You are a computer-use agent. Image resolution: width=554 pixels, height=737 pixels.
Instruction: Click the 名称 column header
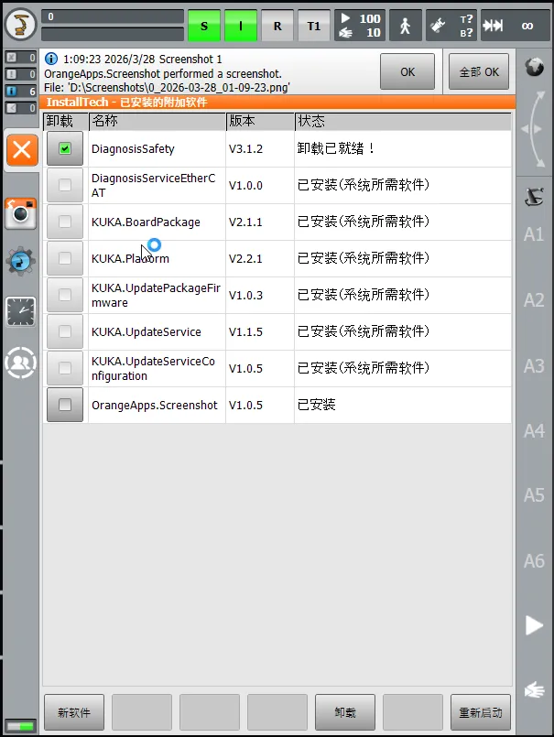[158, 121]
